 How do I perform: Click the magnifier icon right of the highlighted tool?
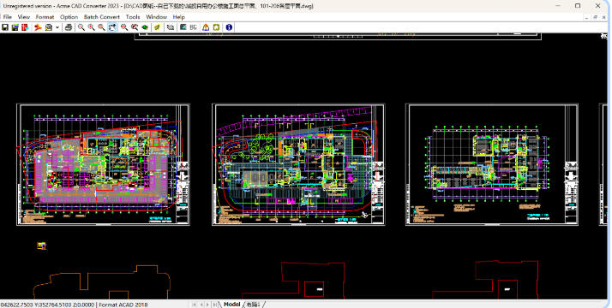click(x=124, y=27)
